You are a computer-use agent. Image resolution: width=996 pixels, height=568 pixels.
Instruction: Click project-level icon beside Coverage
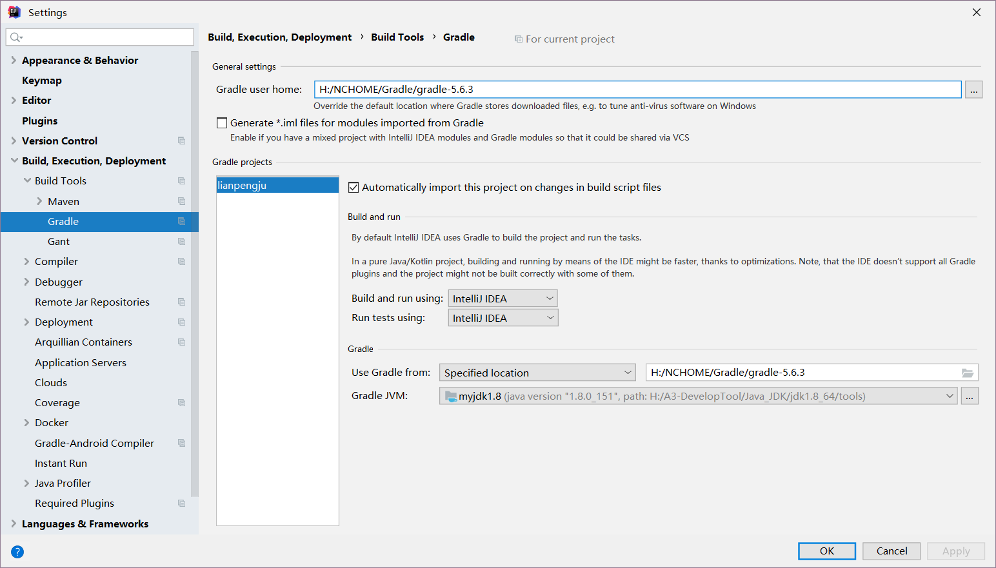click(182, 403)
